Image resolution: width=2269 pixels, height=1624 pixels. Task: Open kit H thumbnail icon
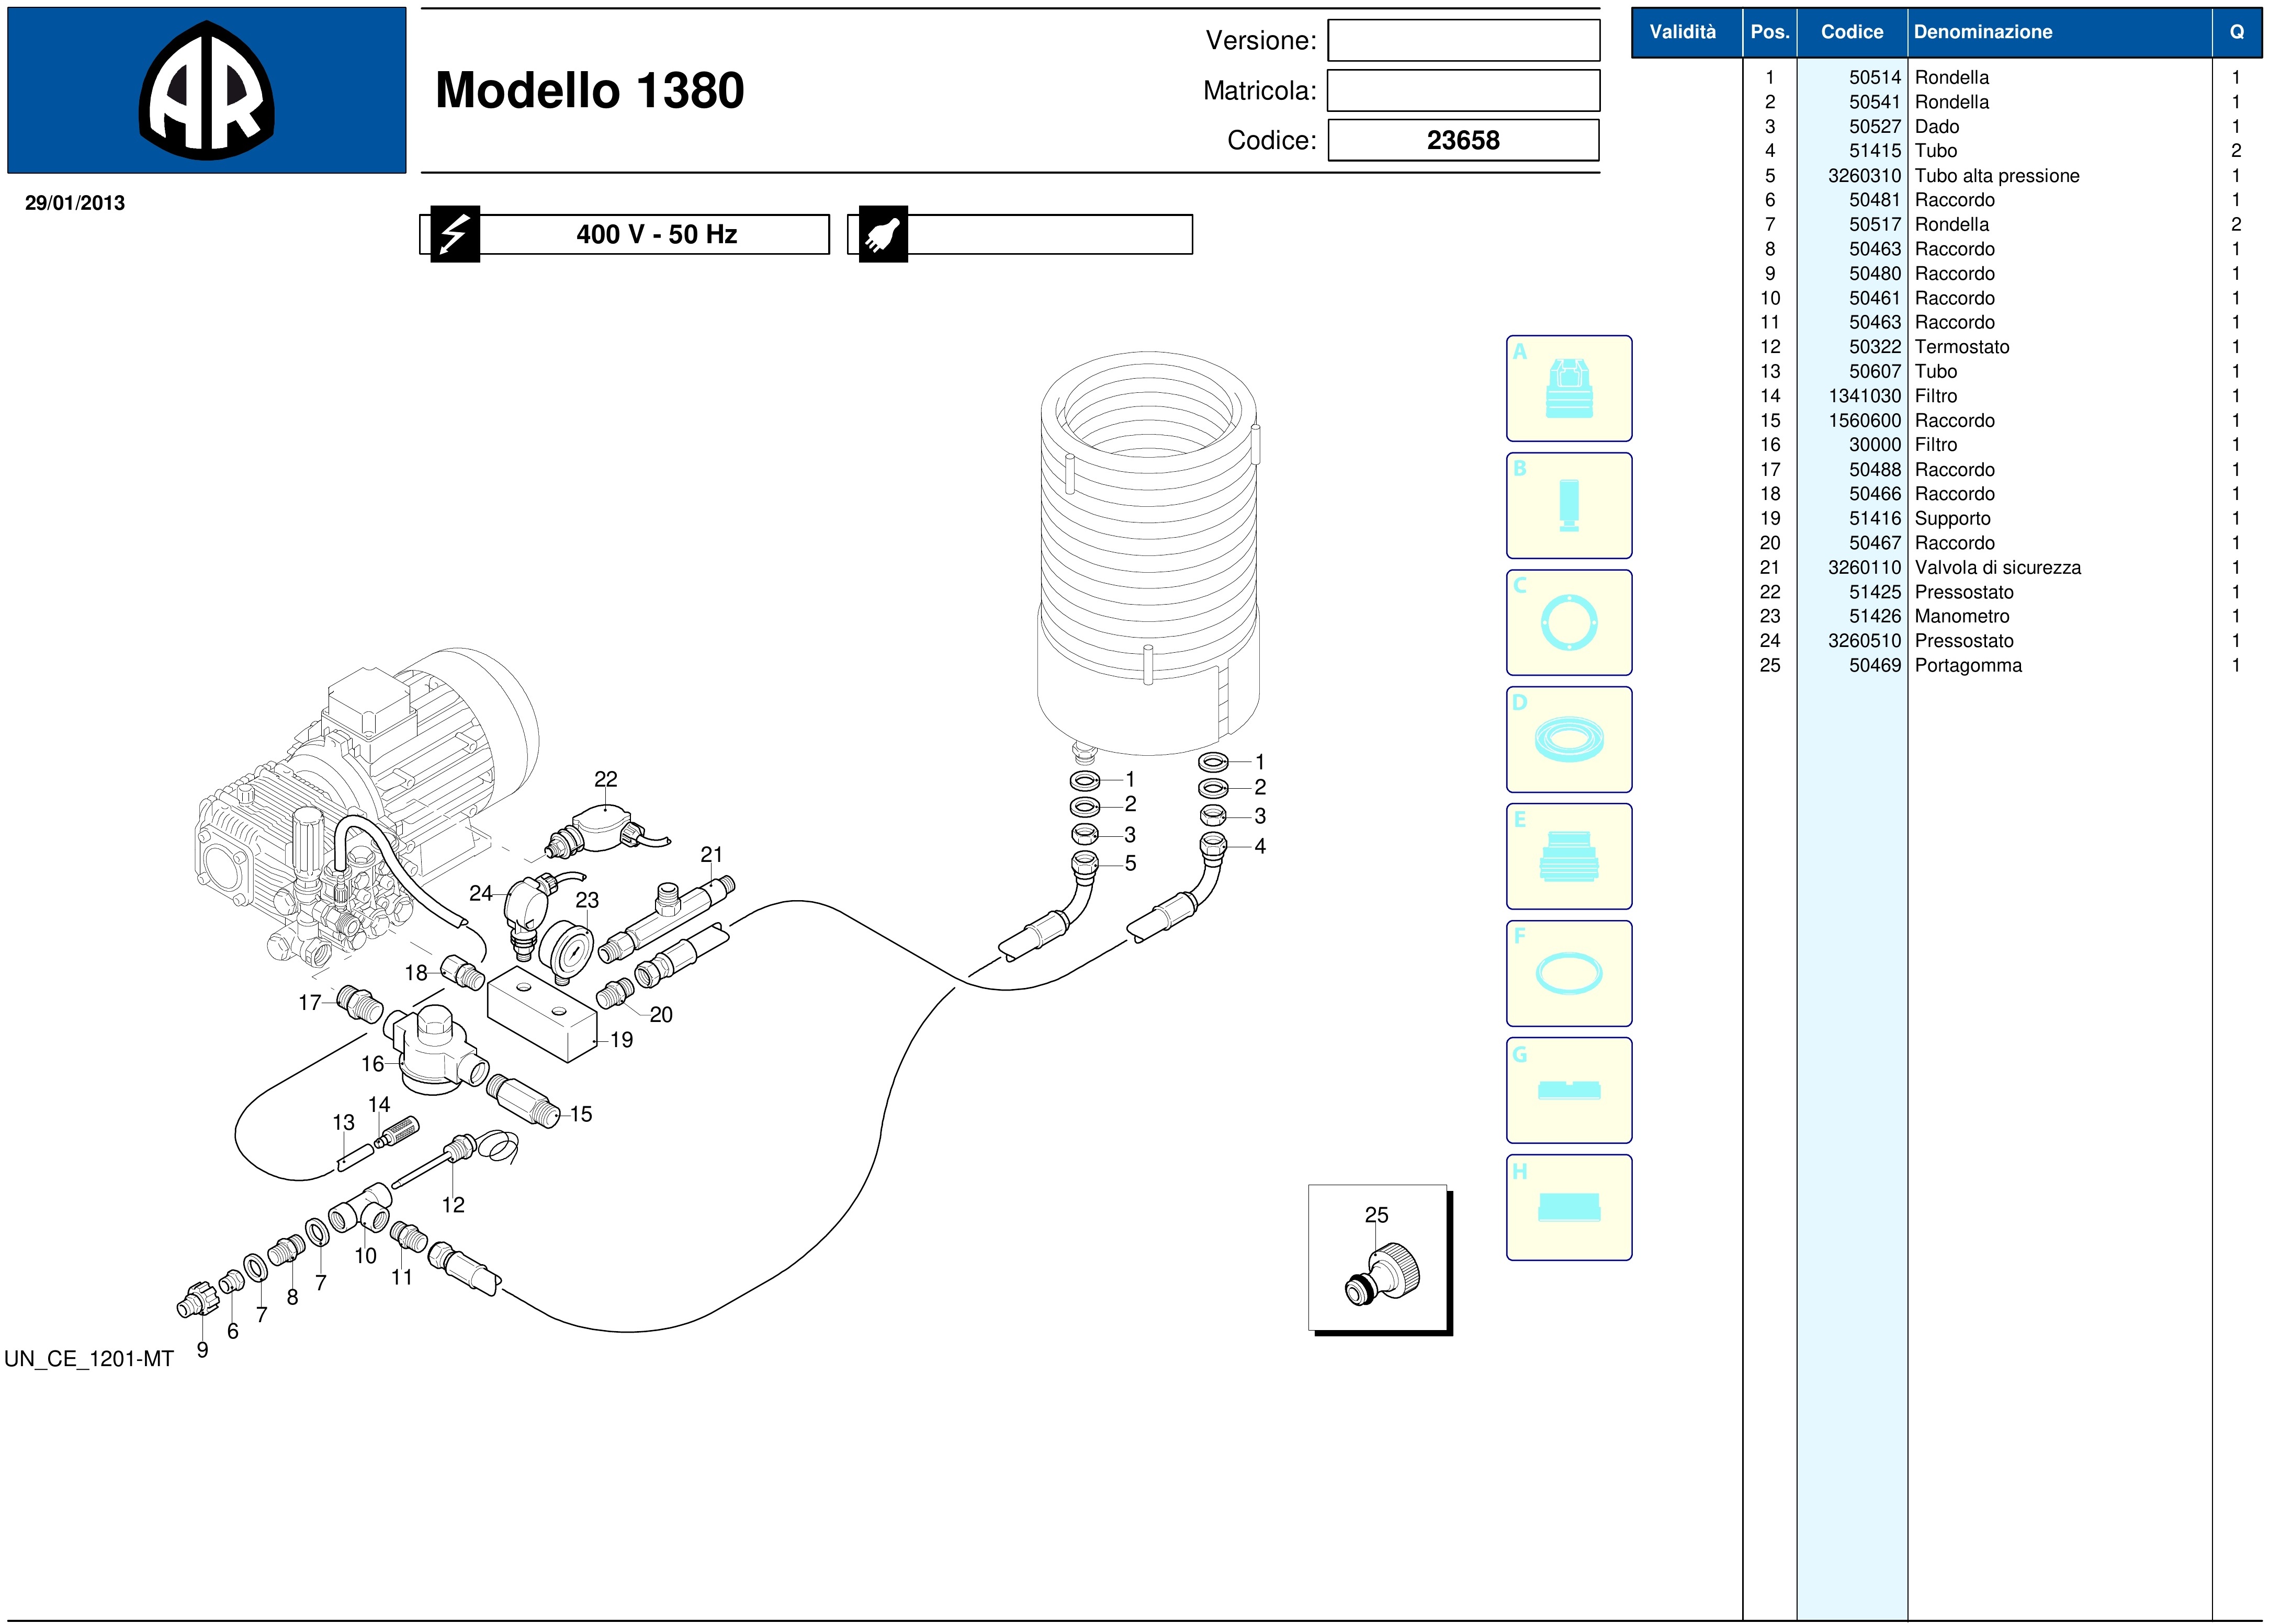[1568, 1208]
